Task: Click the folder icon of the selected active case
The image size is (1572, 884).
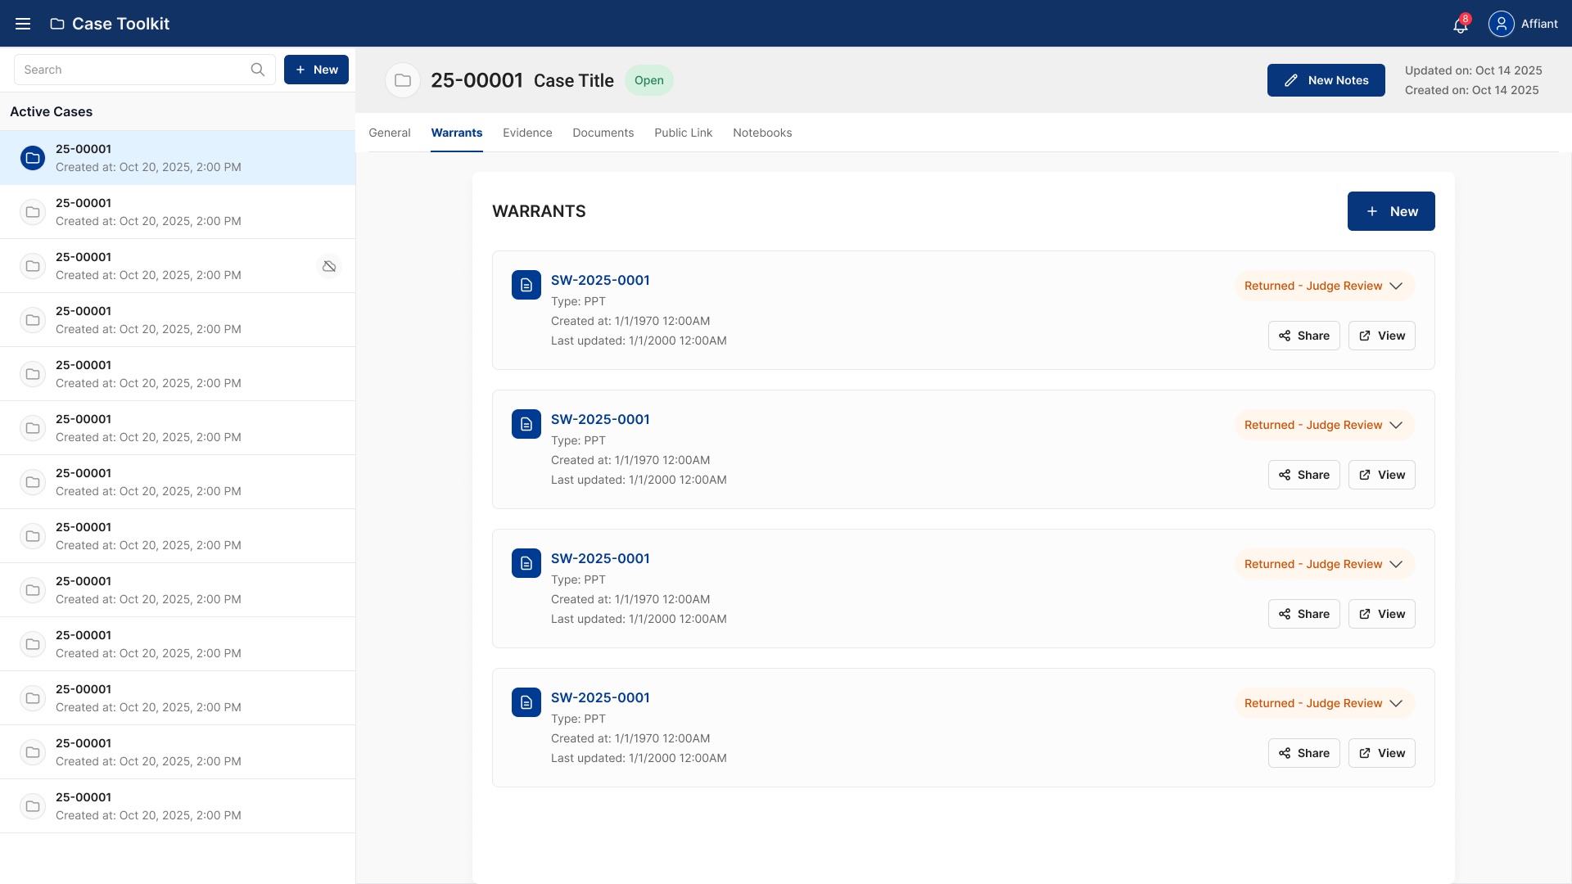Action: (x=32, y=157)
